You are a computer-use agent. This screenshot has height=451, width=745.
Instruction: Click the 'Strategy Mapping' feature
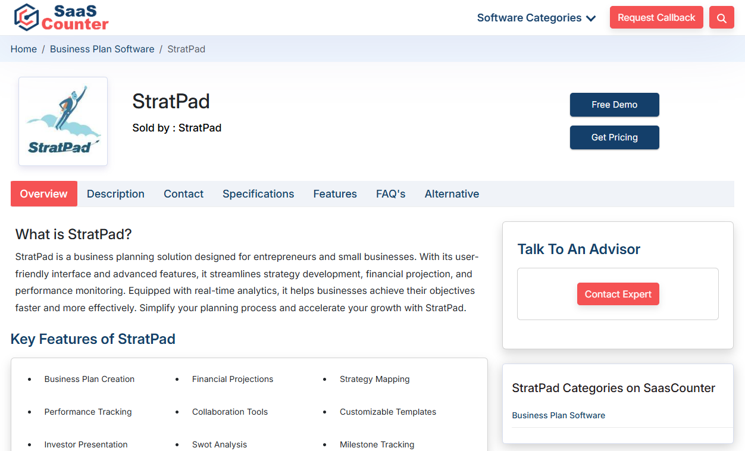pos(375,379)
